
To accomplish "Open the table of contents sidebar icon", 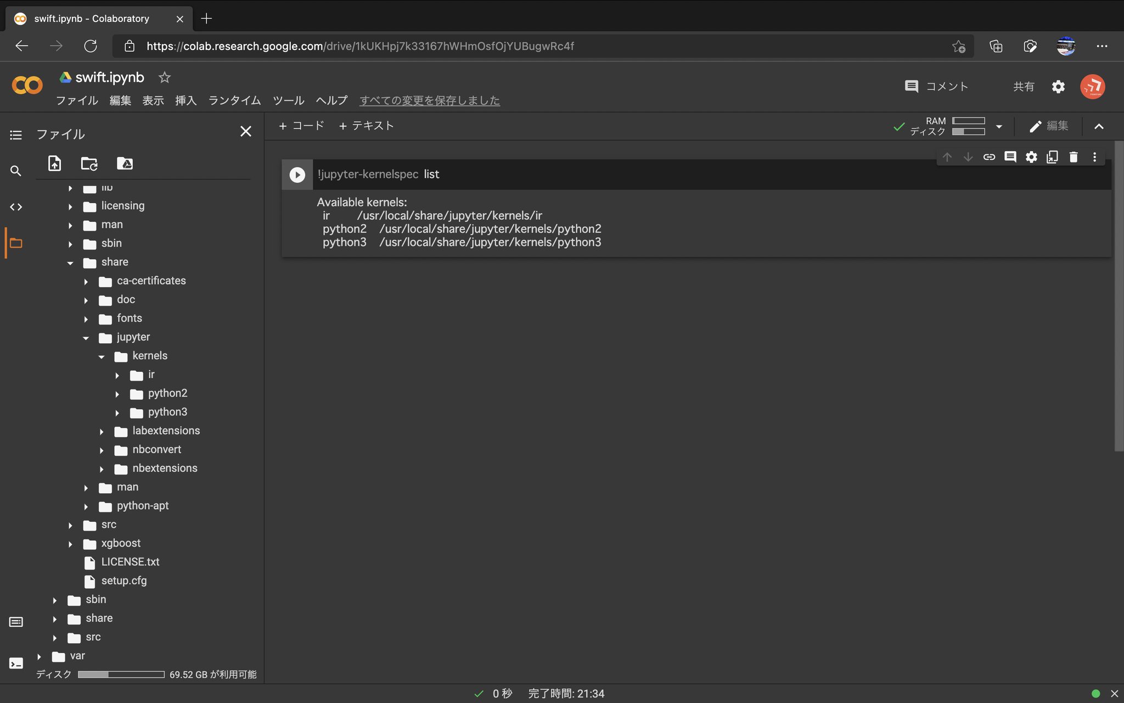I will point(16,135).
